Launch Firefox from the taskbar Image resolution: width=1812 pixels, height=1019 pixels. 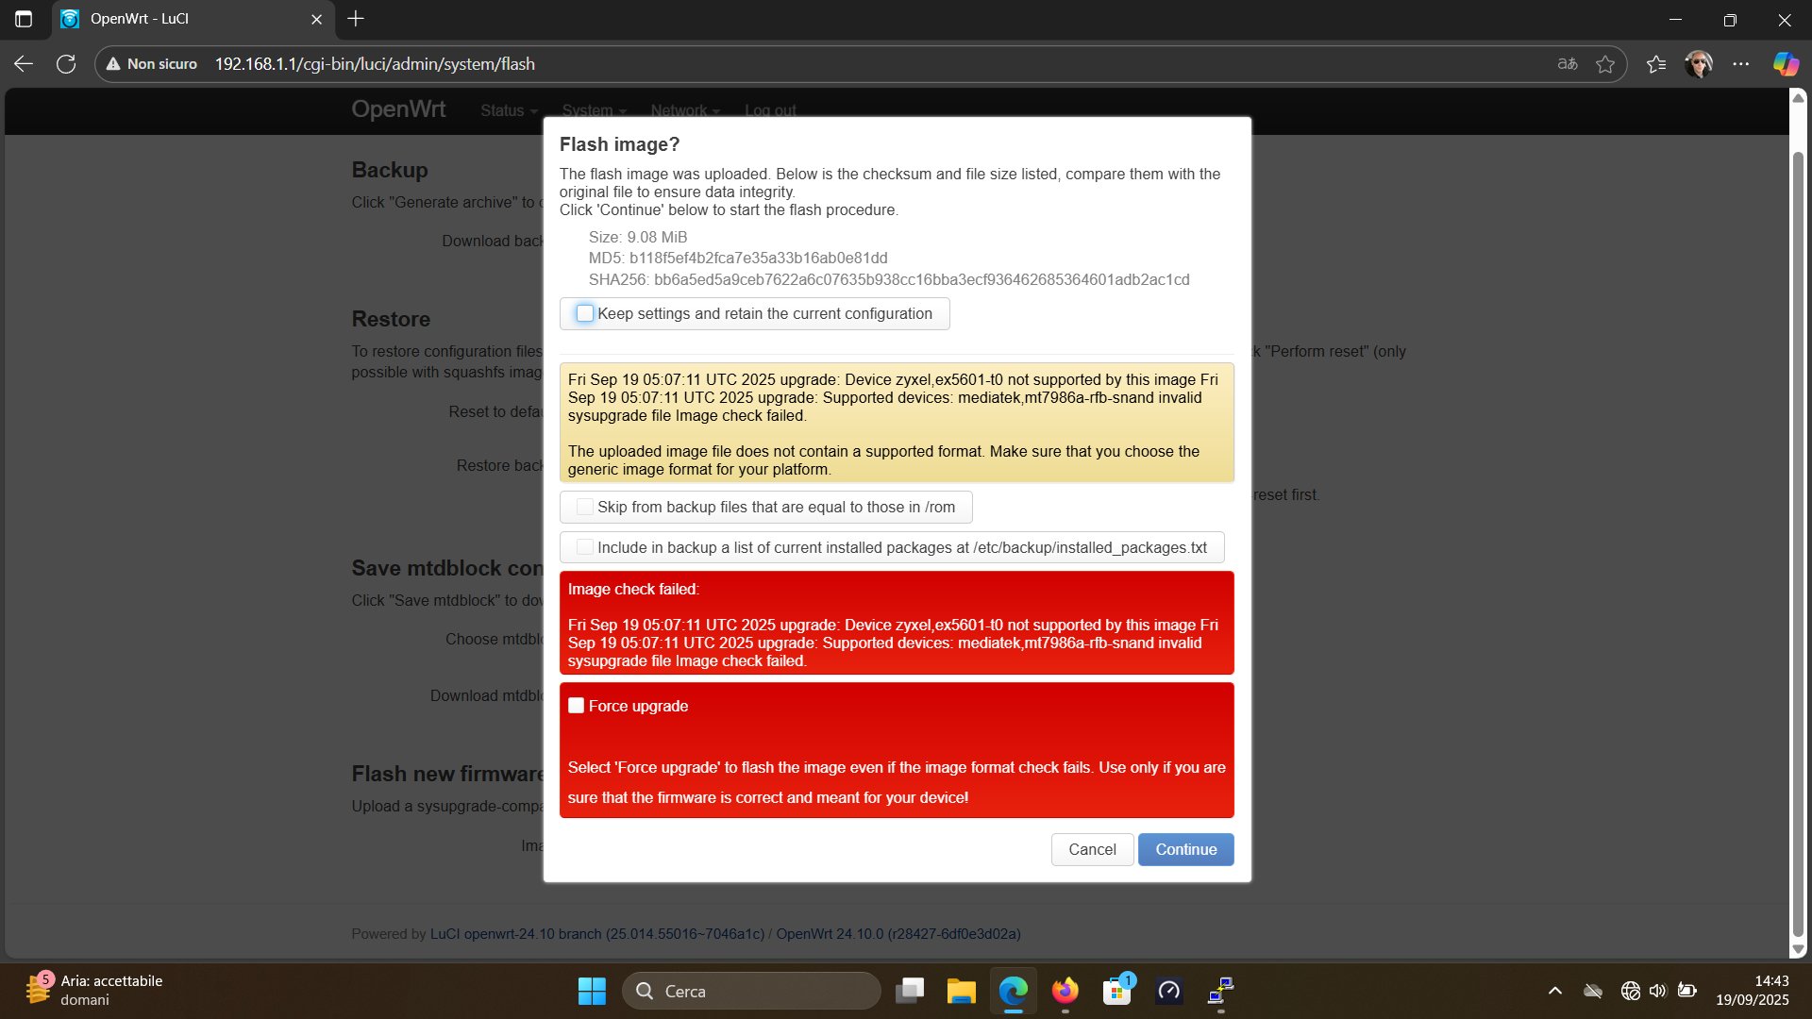(x=1065, y=991)
